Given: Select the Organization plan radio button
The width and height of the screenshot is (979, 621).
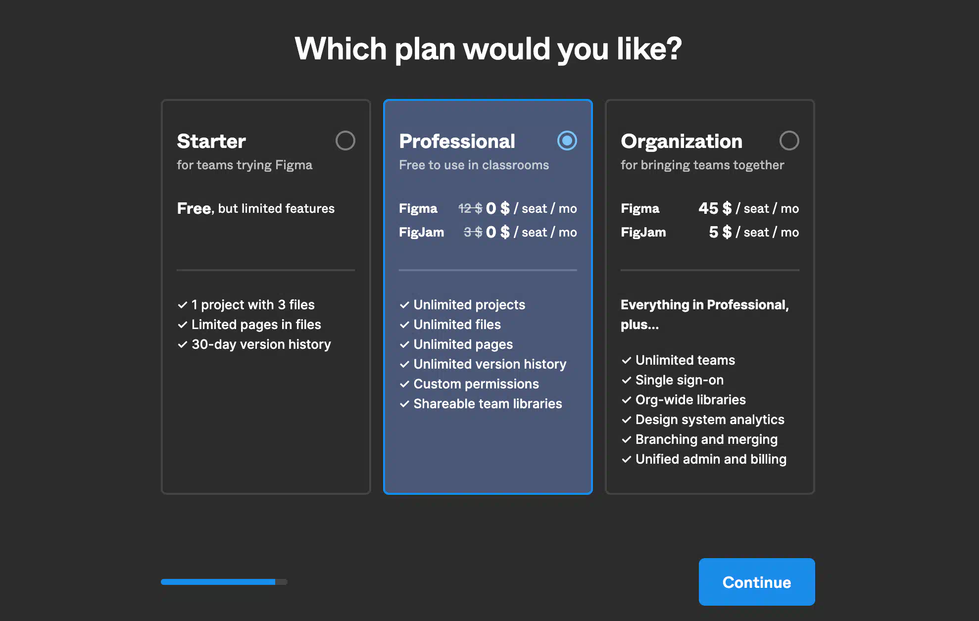Looking at the screenshot, I should [789, 141].
